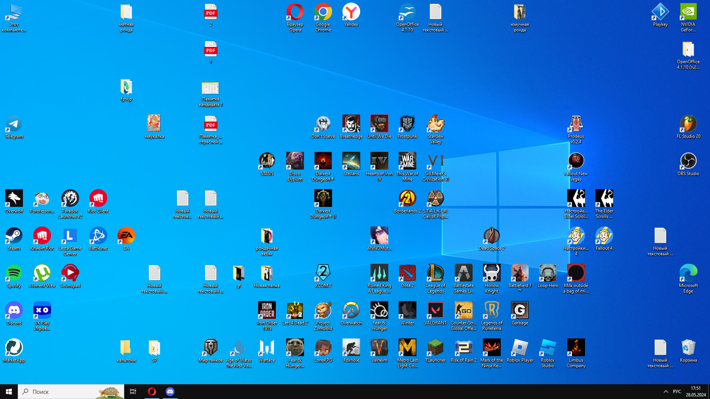The height and width of the screenshot is (399, 710).
Task: Select the OBS Studio icon
Action: [688, 164]
